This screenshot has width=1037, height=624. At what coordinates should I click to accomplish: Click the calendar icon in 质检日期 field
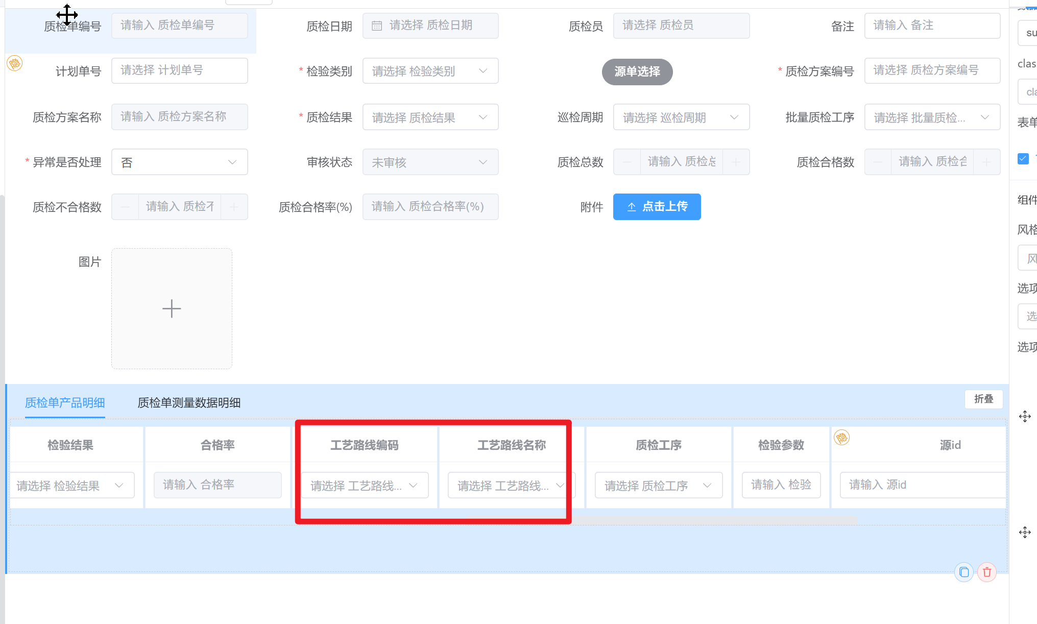pos(377,26)
